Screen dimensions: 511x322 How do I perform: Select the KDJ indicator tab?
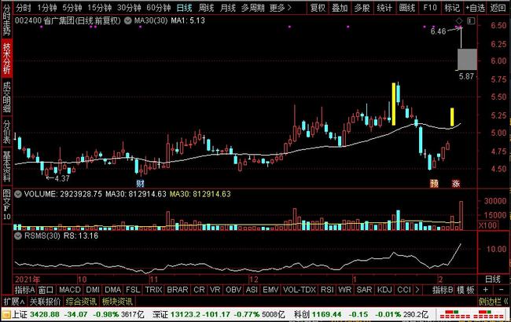[x=386, y=290]
